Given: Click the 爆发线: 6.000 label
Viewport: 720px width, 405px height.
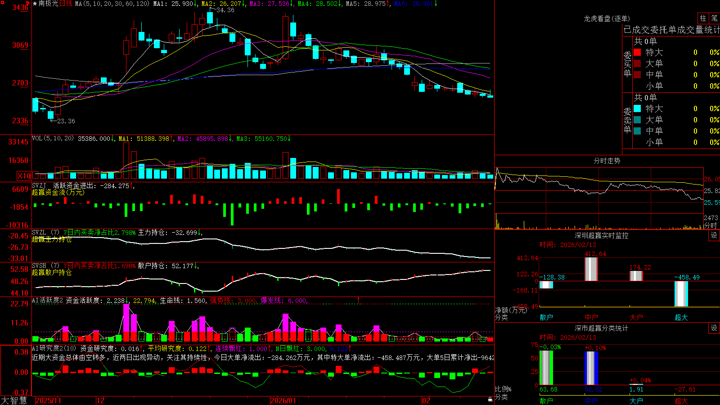Looking at the screenshot, I should coord(283,301).
